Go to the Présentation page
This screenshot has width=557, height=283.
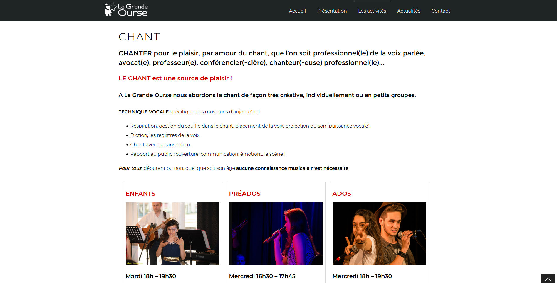point(332,11)
